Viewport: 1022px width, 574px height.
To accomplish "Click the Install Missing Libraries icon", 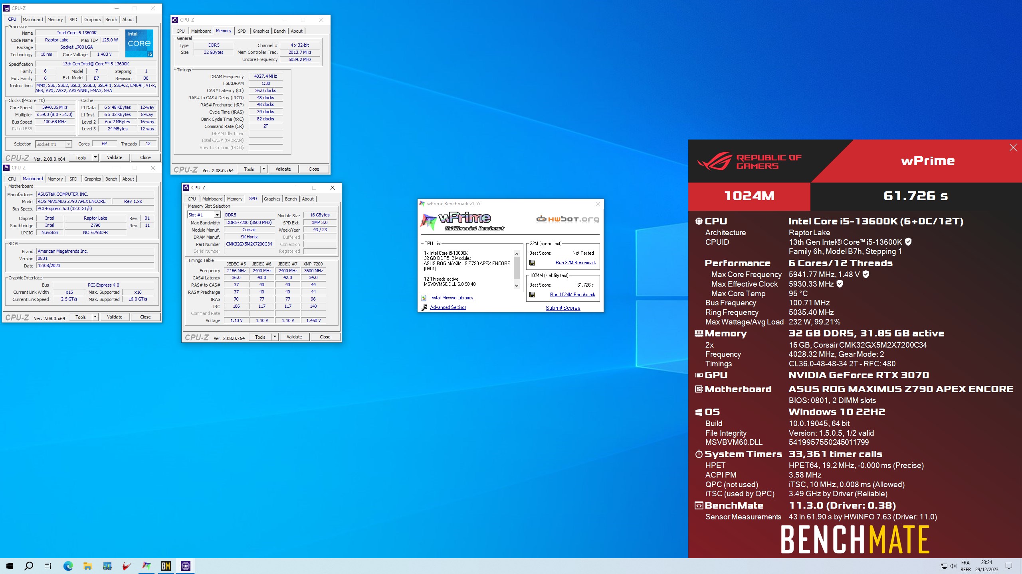I will pyautogui.click(x=424, y=298).
